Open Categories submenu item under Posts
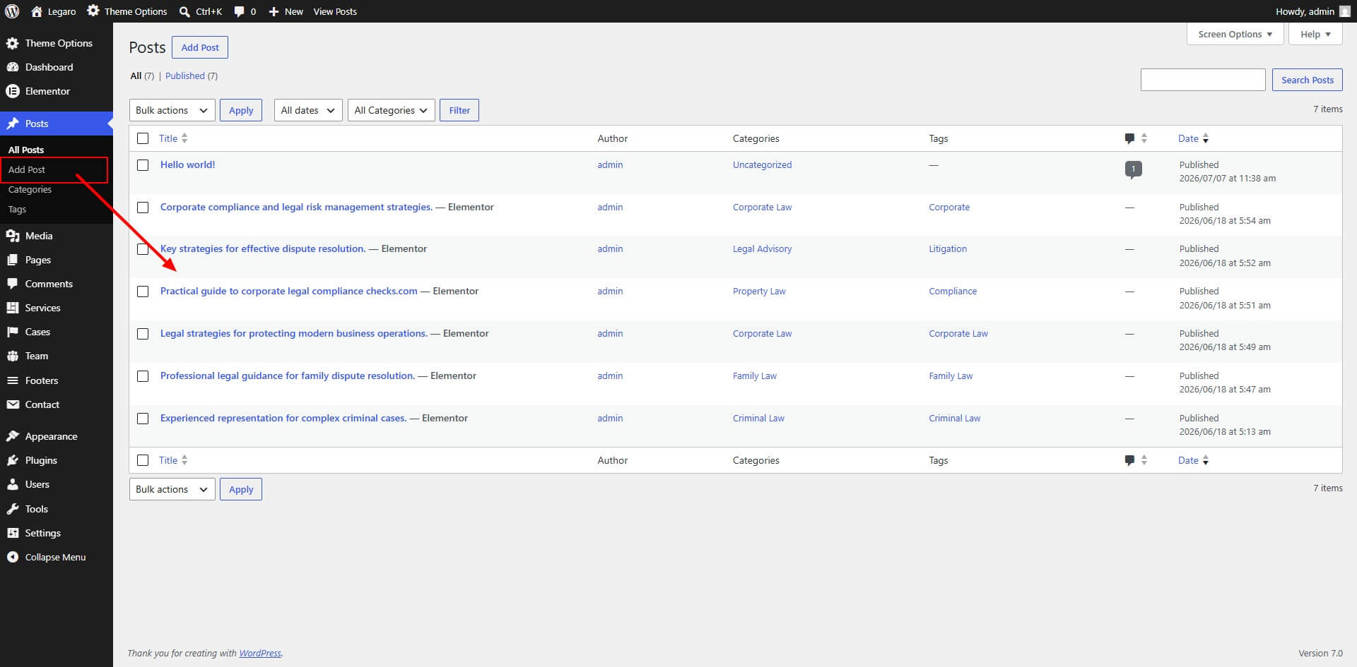The image size is (1357, 667). pyautogui.click(x=30, y=189)
